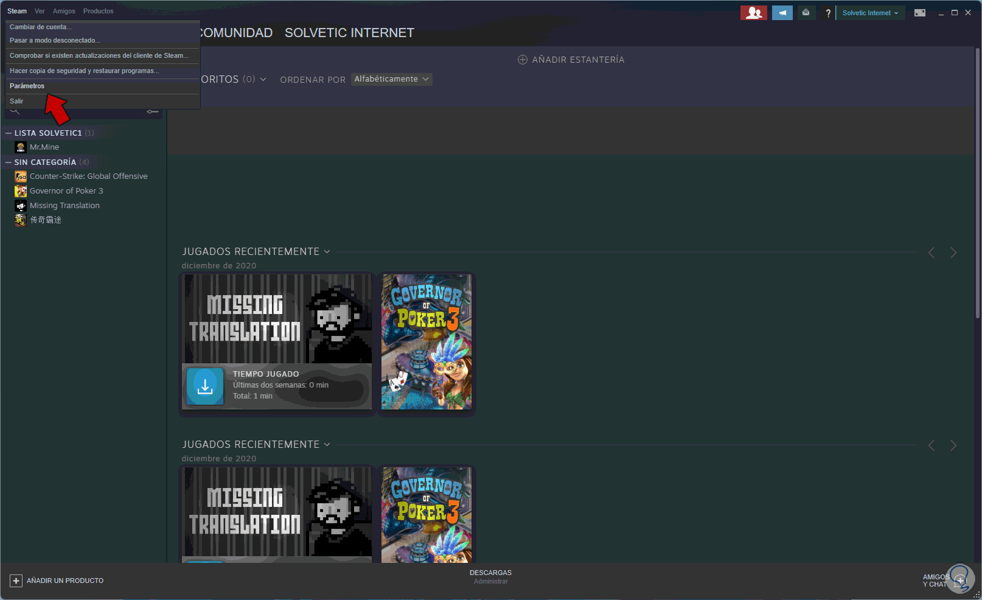
Task: Select Mr.Mine in the library list
Action: tap(44, 147)
